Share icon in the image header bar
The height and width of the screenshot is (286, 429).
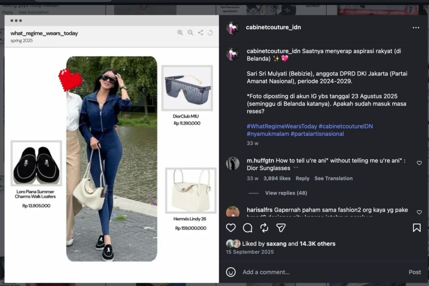point(201,33)
